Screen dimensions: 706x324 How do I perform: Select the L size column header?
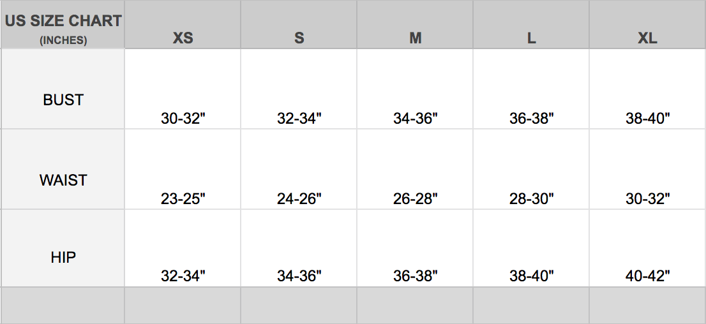531,38
